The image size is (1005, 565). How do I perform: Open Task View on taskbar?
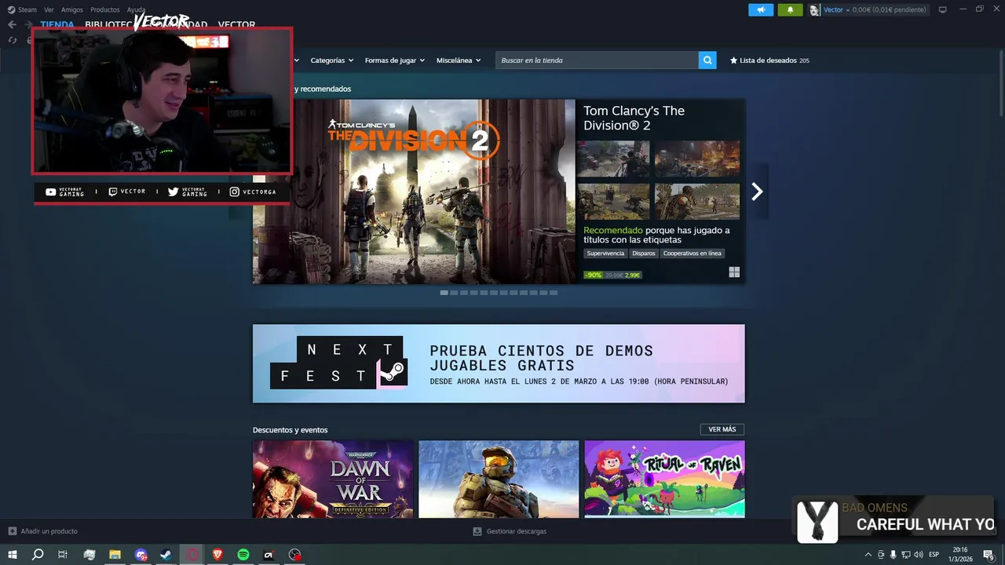point(63,555)
